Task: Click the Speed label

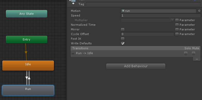Action: (x=75, y=15)
